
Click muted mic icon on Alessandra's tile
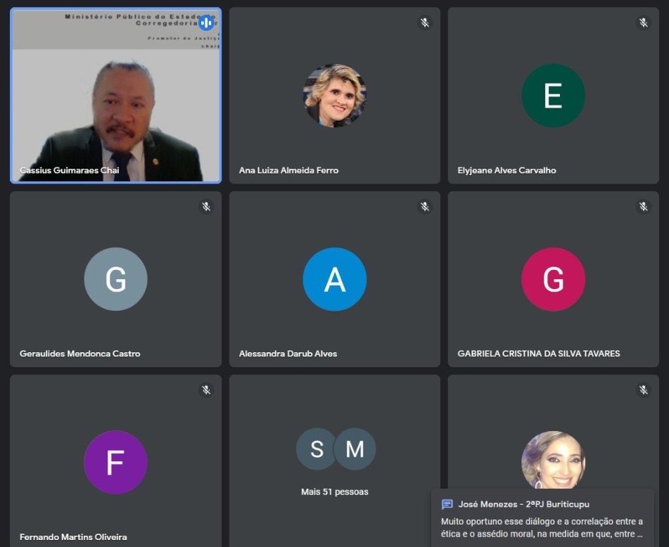[x=425, y=206]
